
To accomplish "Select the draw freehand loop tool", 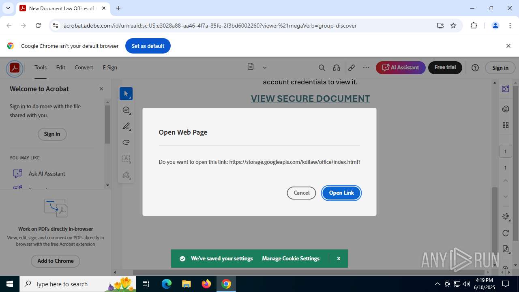I will pyautogui.click(x=126, y=142).
